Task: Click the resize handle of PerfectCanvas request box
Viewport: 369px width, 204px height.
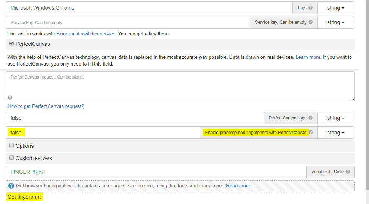Action: pyautogui.click(x=353, y=99)
